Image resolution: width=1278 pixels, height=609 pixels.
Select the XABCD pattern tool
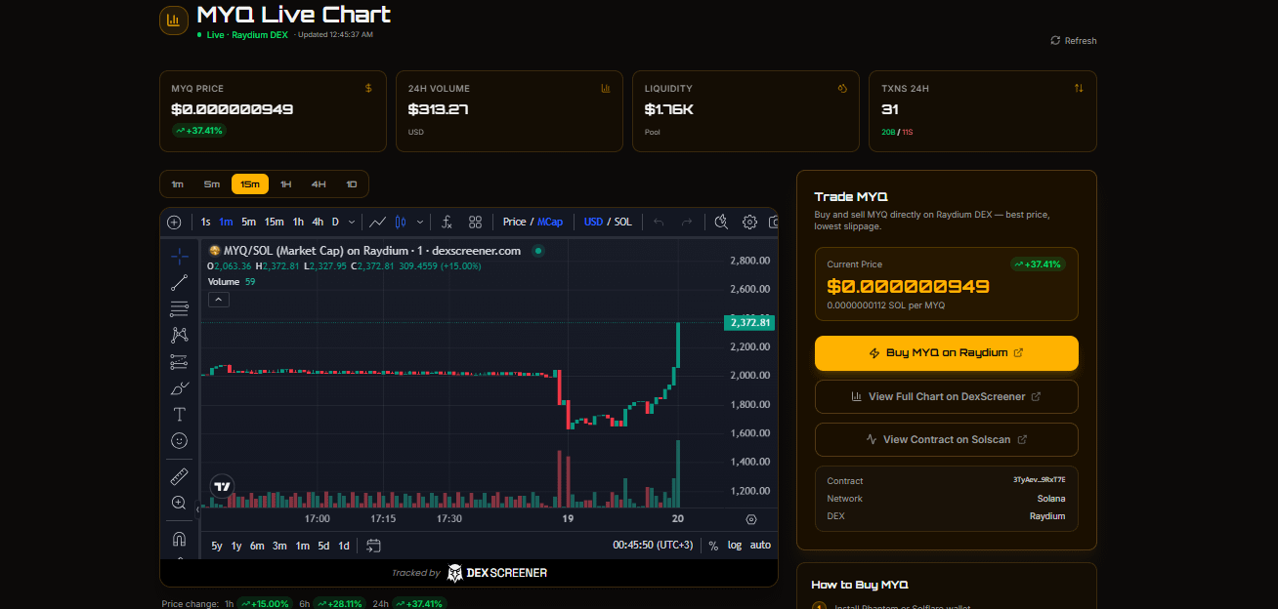click(180, 335)
